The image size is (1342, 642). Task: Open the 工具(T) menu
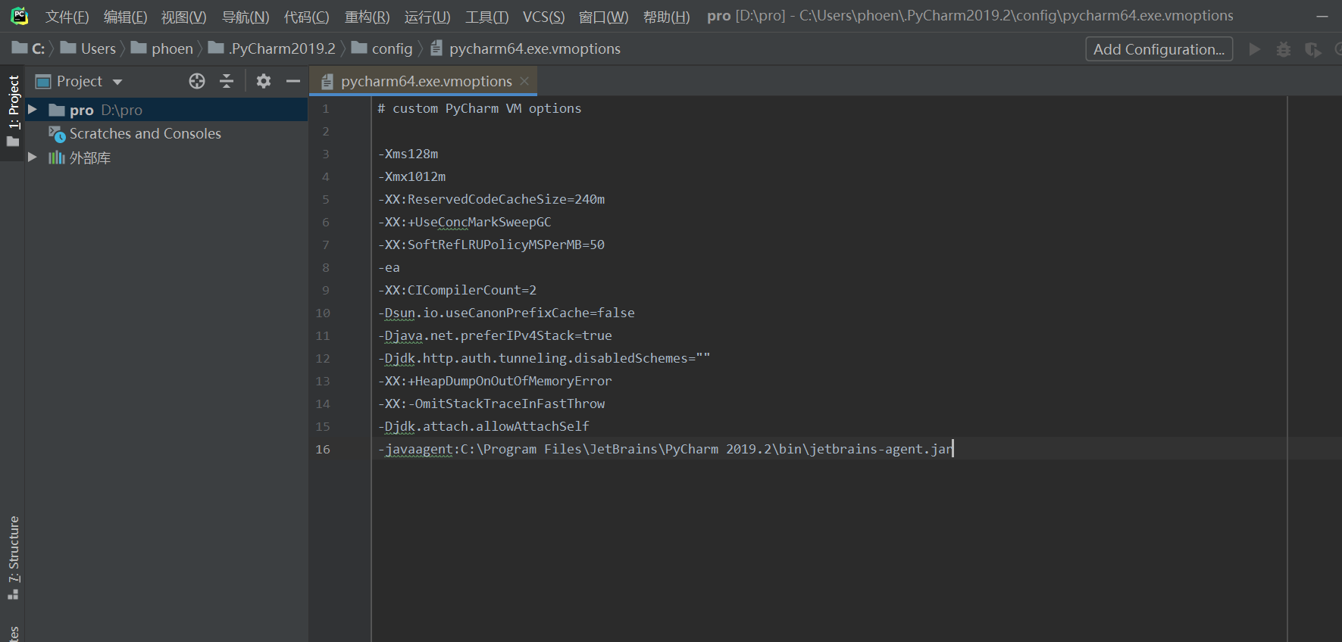point(486,17)
